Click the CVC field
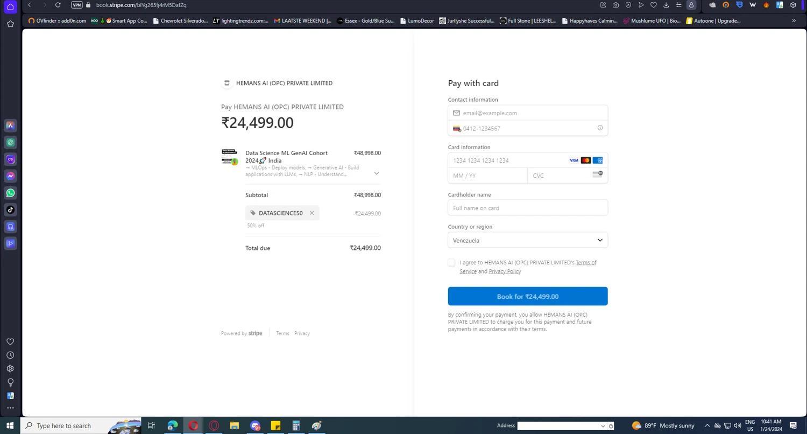This screenshot has width=807, height=434. (568, 176)
